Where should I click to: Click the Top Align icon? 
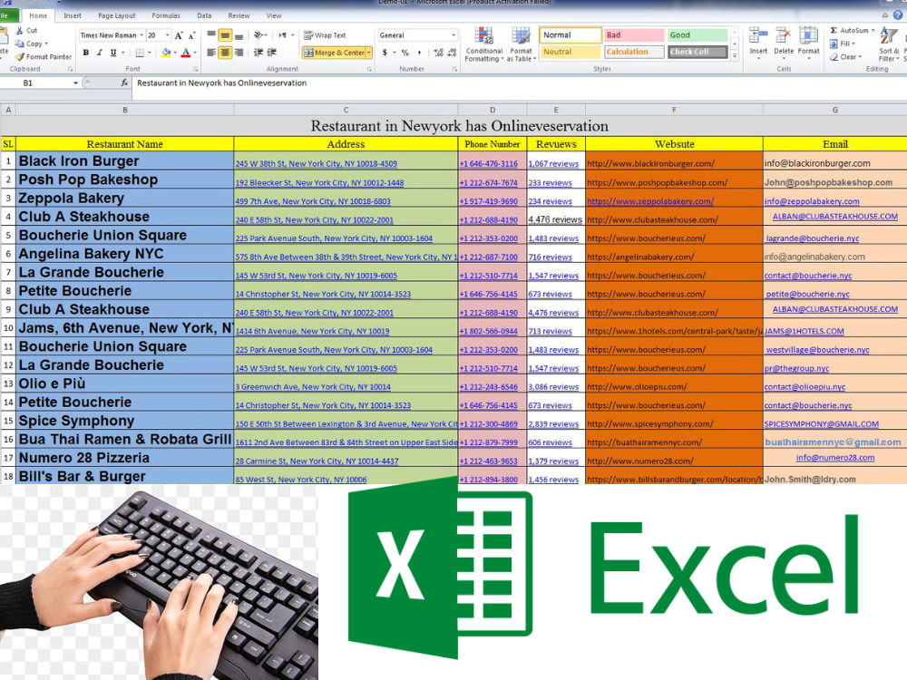click(211, 35)
